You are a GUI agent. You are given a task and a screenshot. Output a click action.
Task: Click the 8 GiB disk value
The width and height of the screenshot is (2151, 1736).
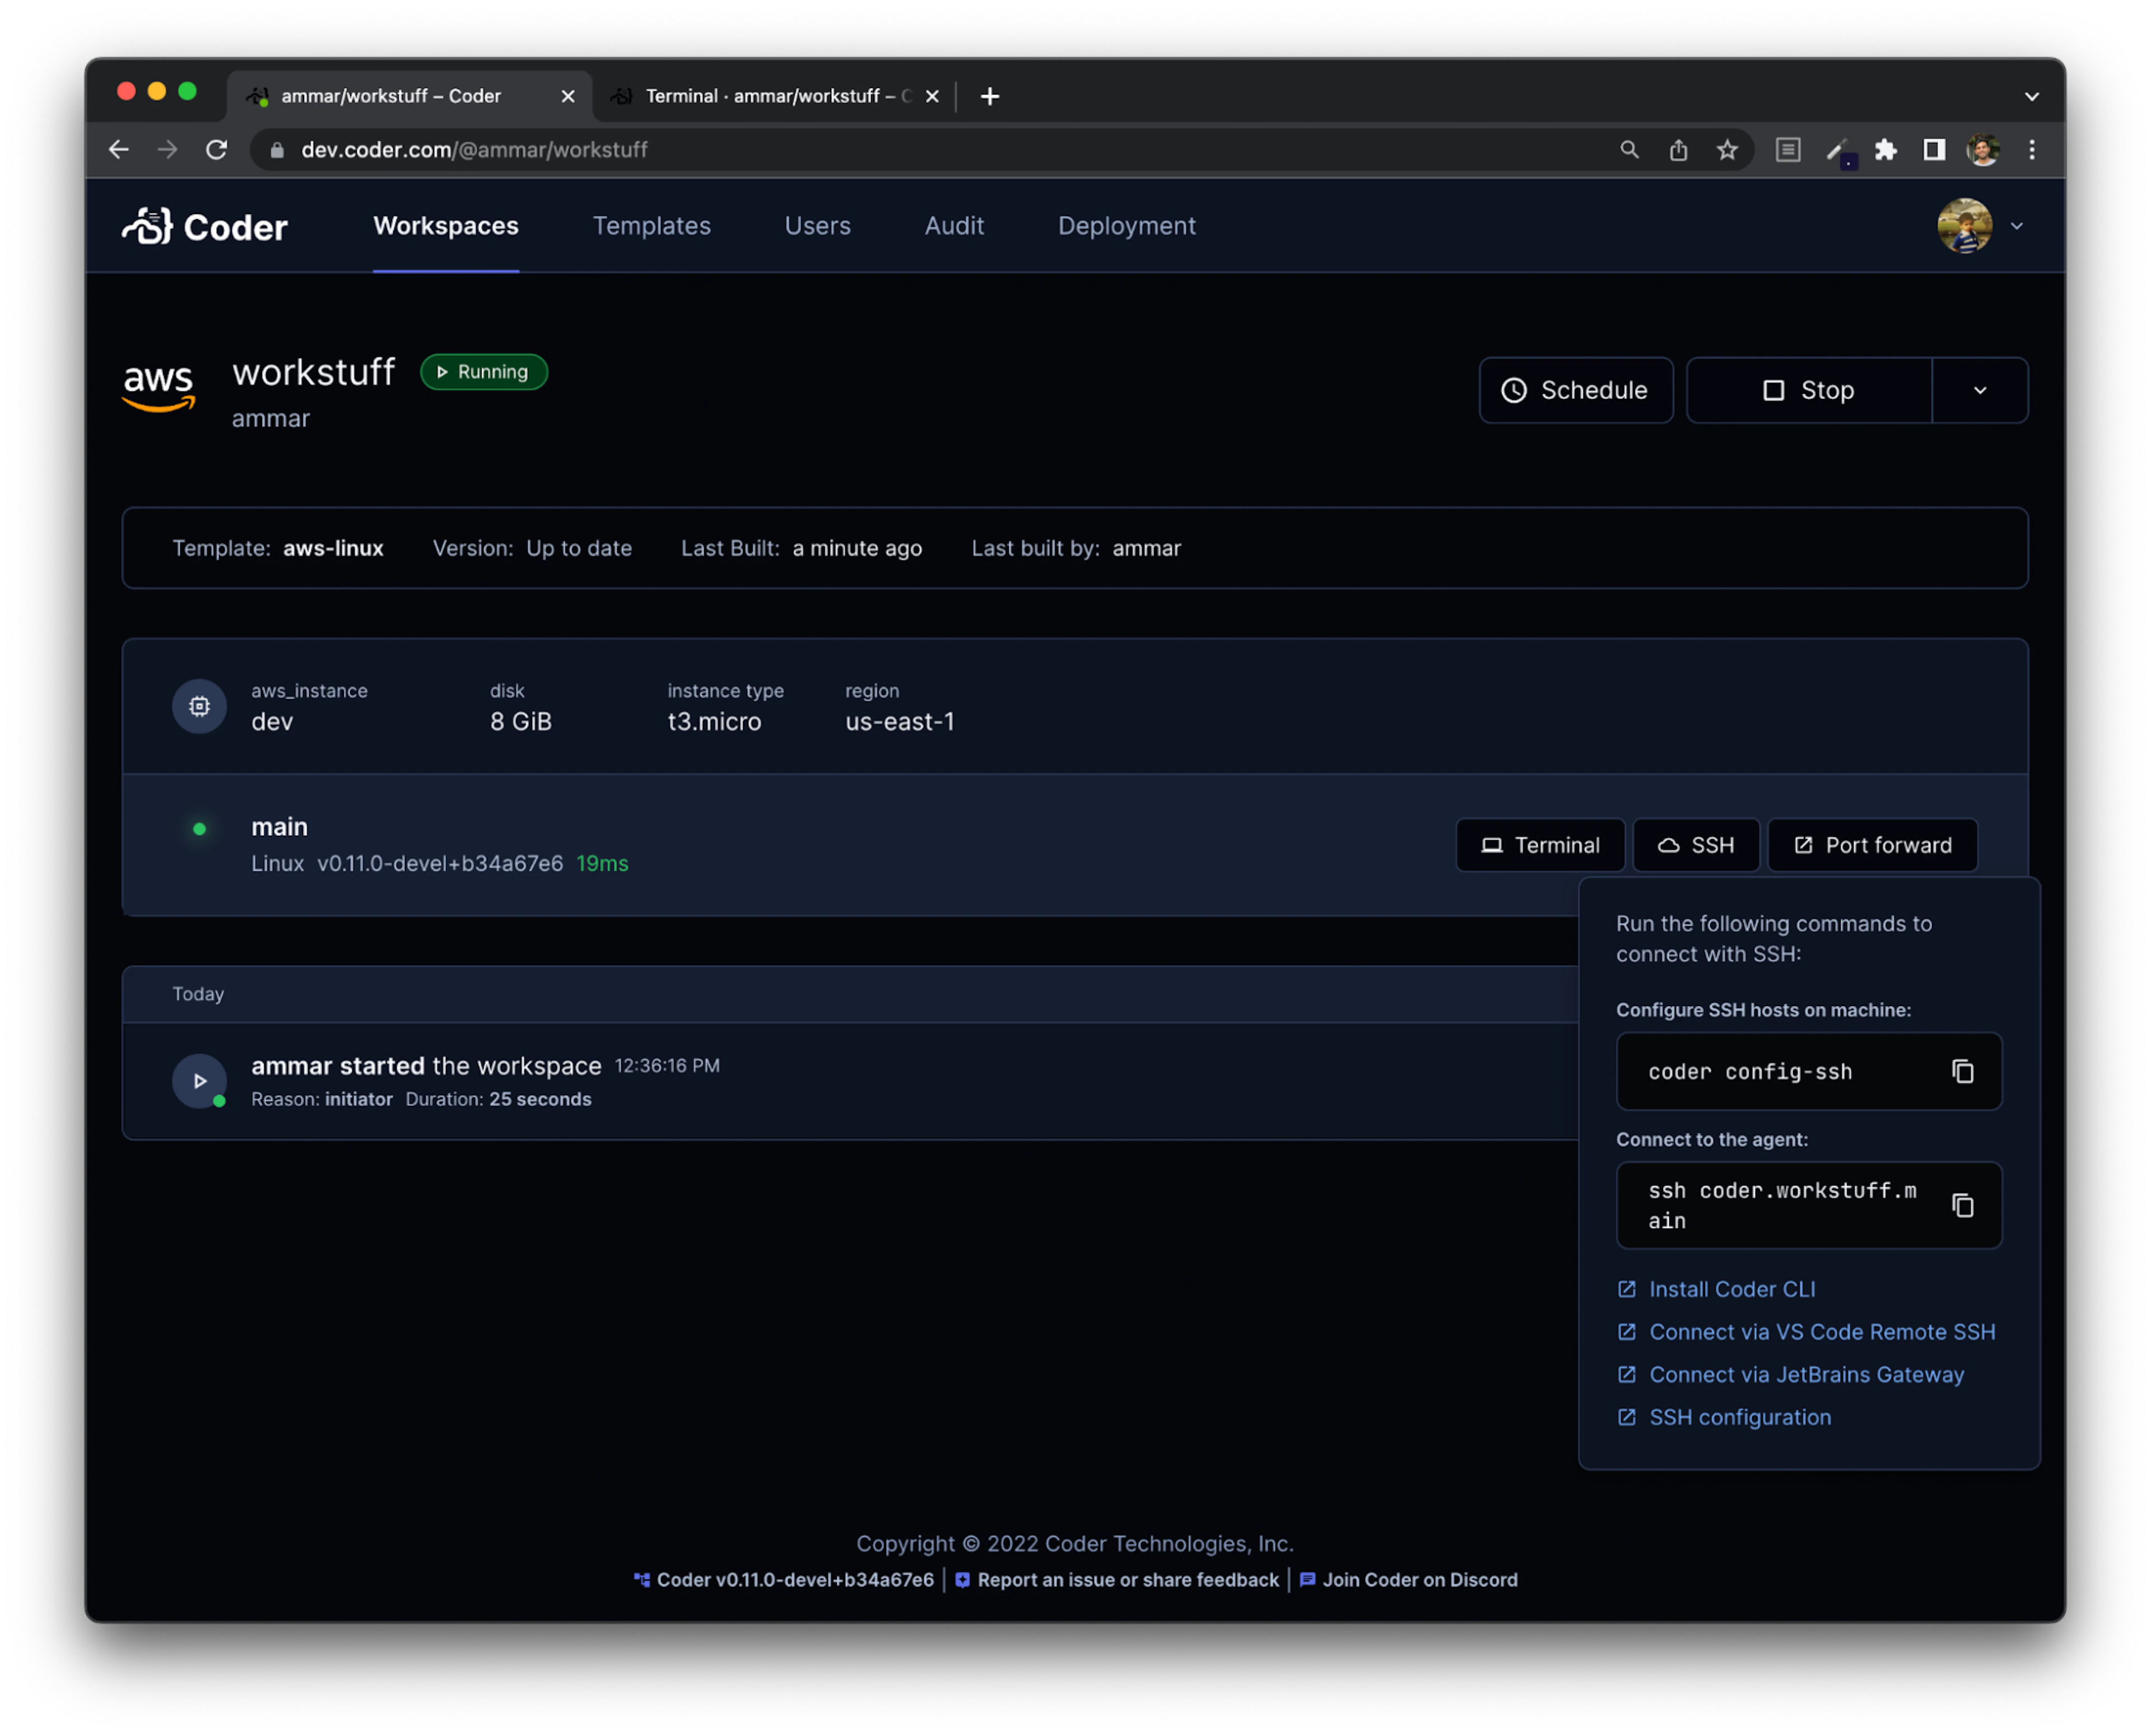pos(520,721)
